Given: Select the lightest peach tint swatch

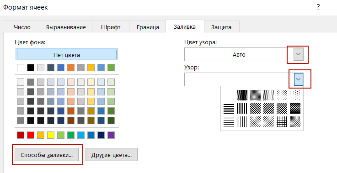Looking at the screenshot, I should click(x=71, y=82).
